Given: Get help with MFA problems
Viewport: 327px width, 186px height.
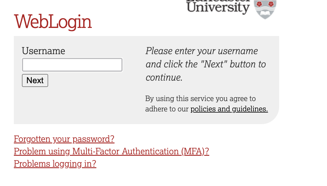Looking at the screenshot, I should pos(111,151).
